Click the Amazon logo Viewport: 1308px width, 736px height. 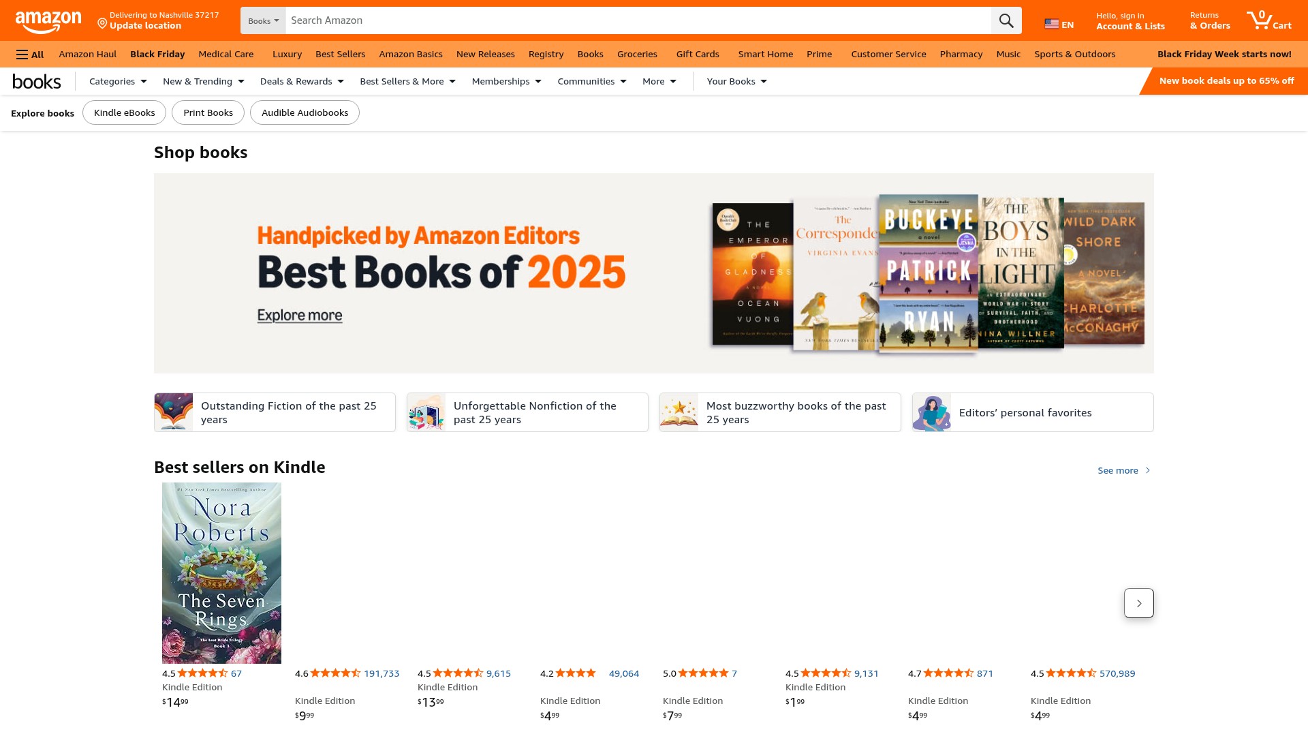pos(48,22)
